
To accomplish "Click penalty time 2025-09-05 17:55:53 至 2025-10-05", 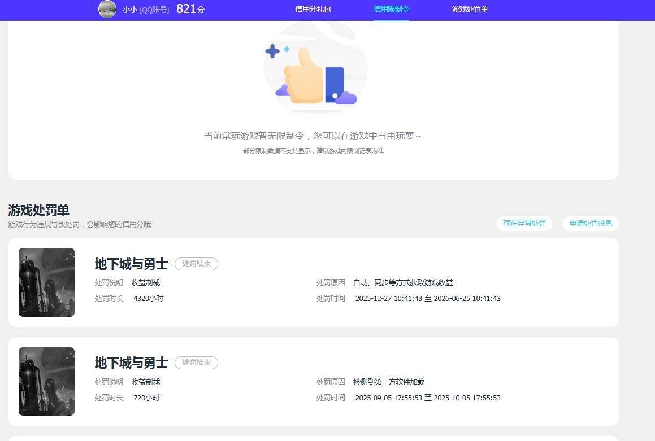I will [428, 398].
